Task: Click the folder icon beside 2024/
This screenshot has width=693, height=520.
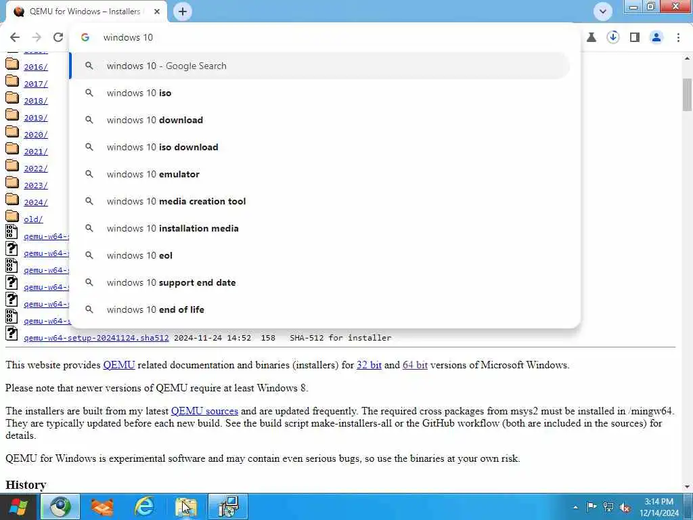Action: click(x=12, y=200)
